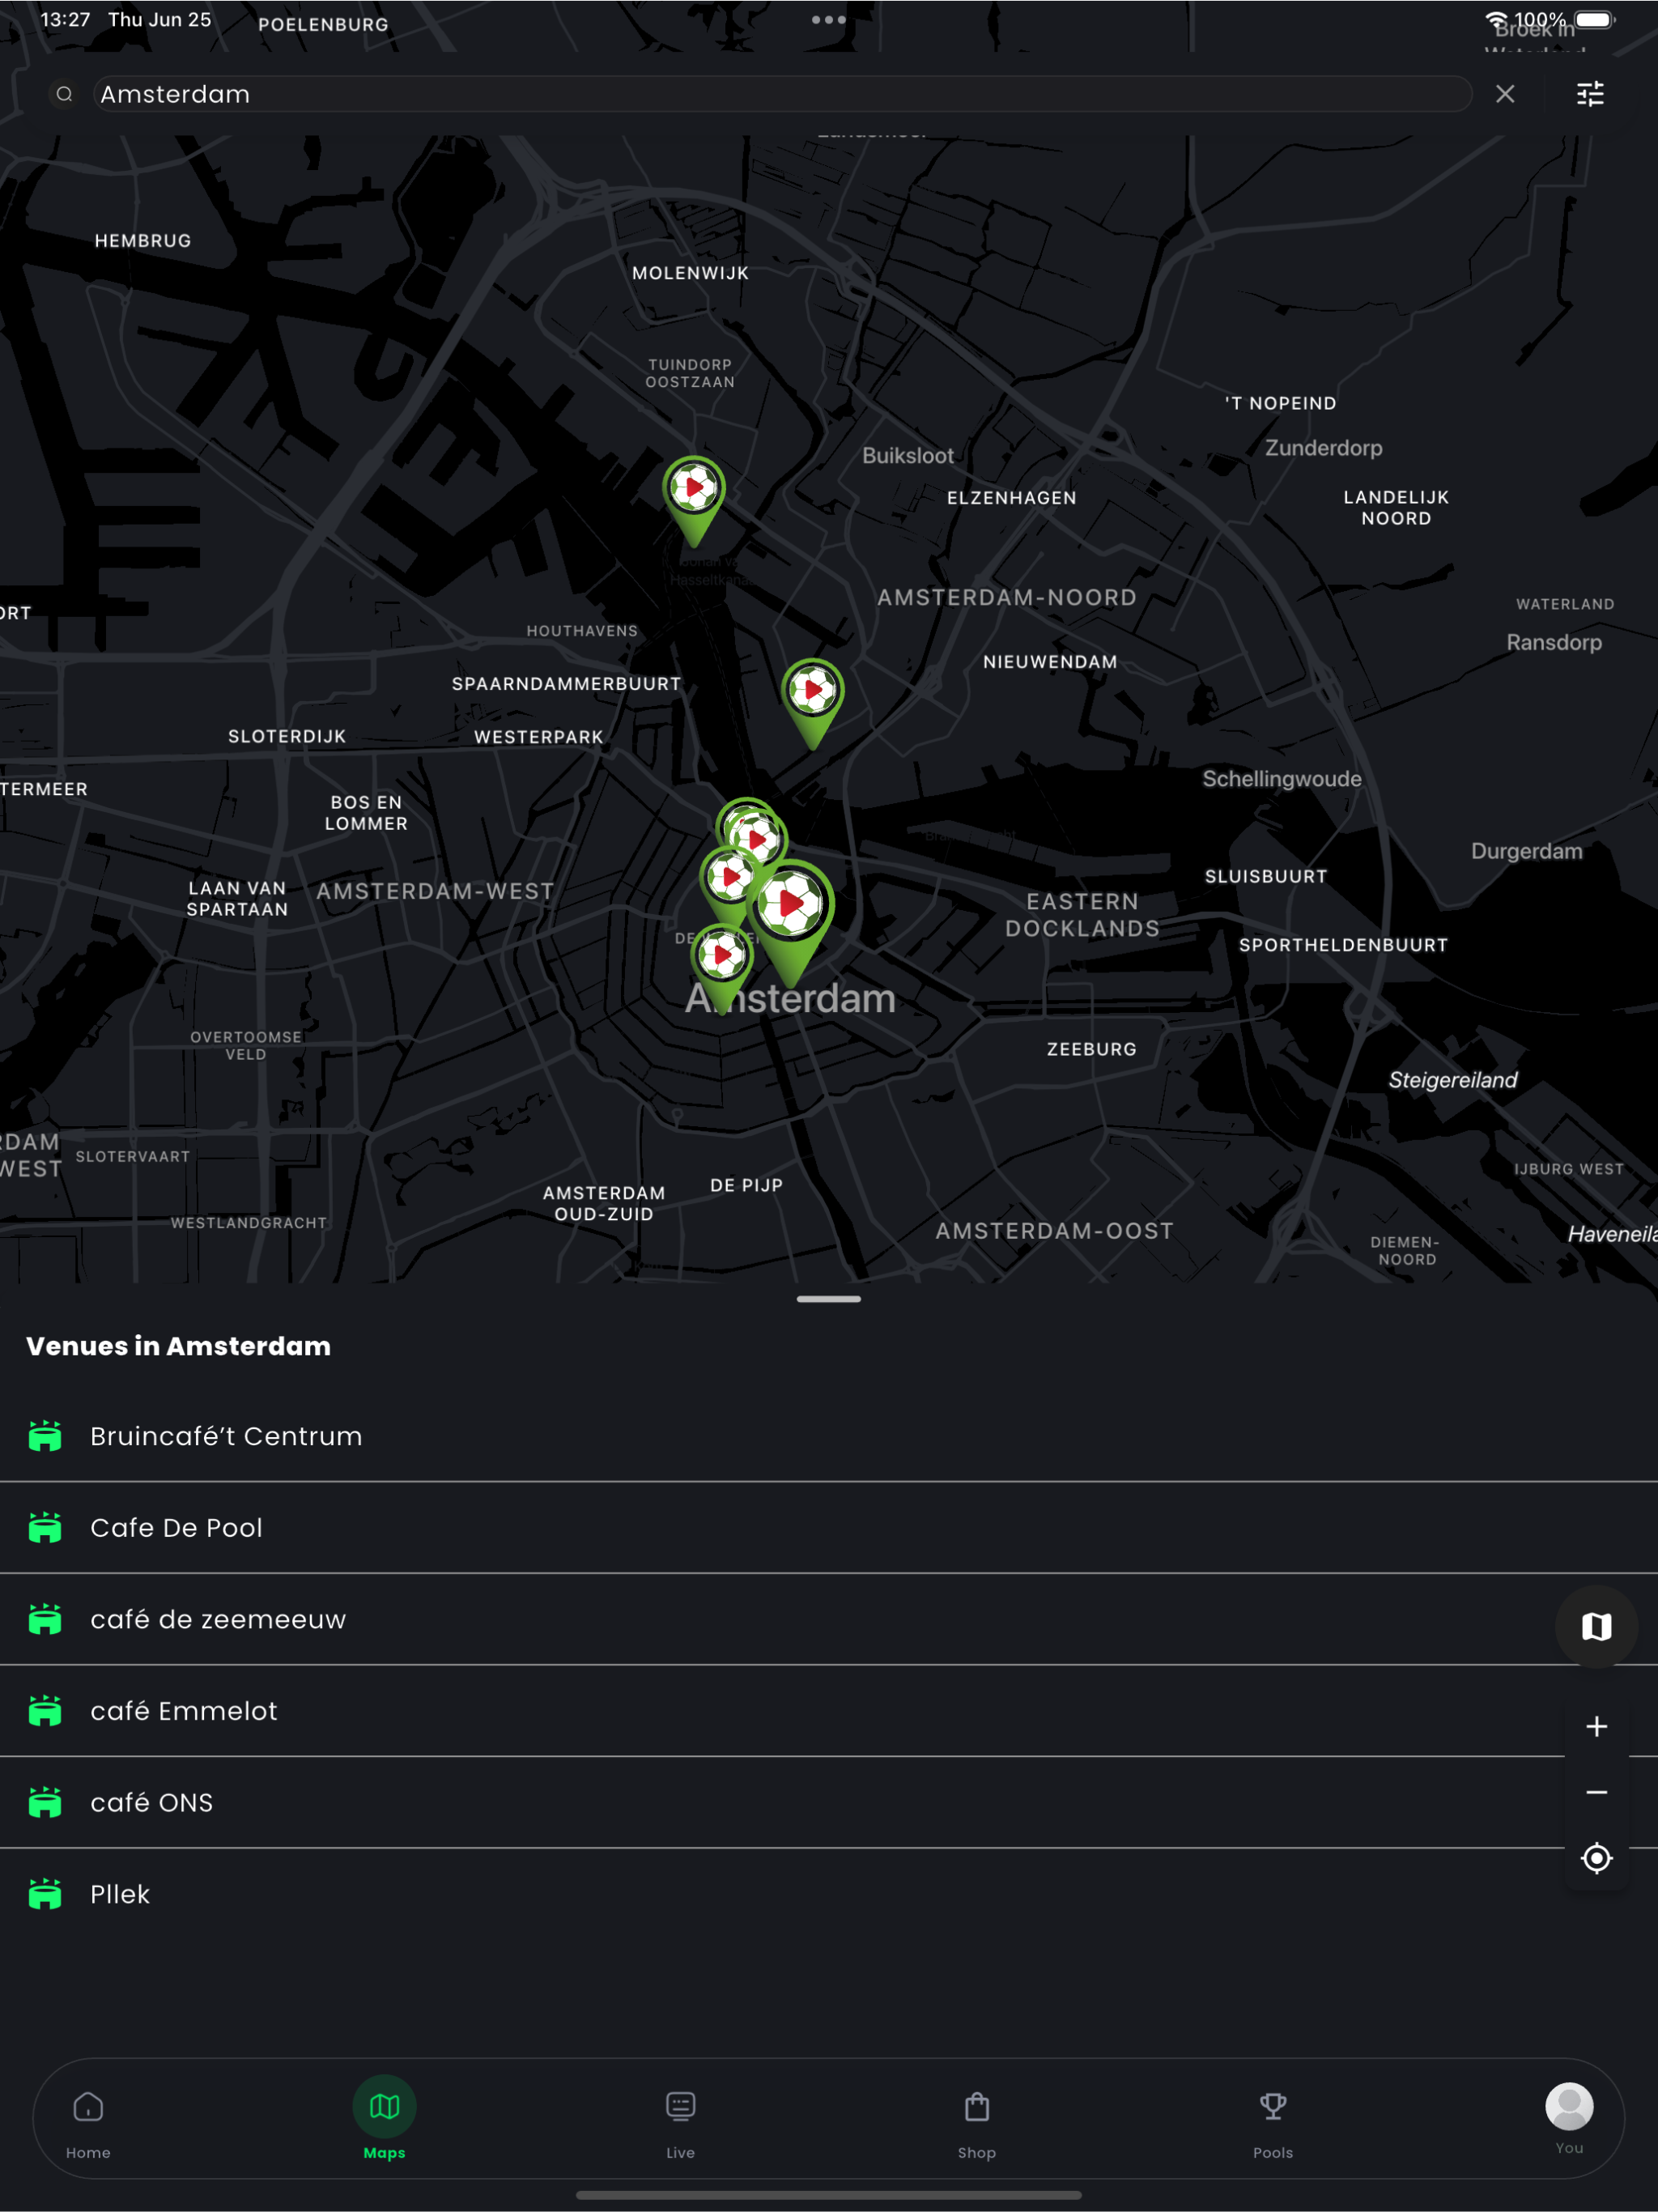Image resolution: width=1658 pixels, height=2212 pixels.
Task: Click the EASTERN DOCKLANDS map label
Action: 1083,915
